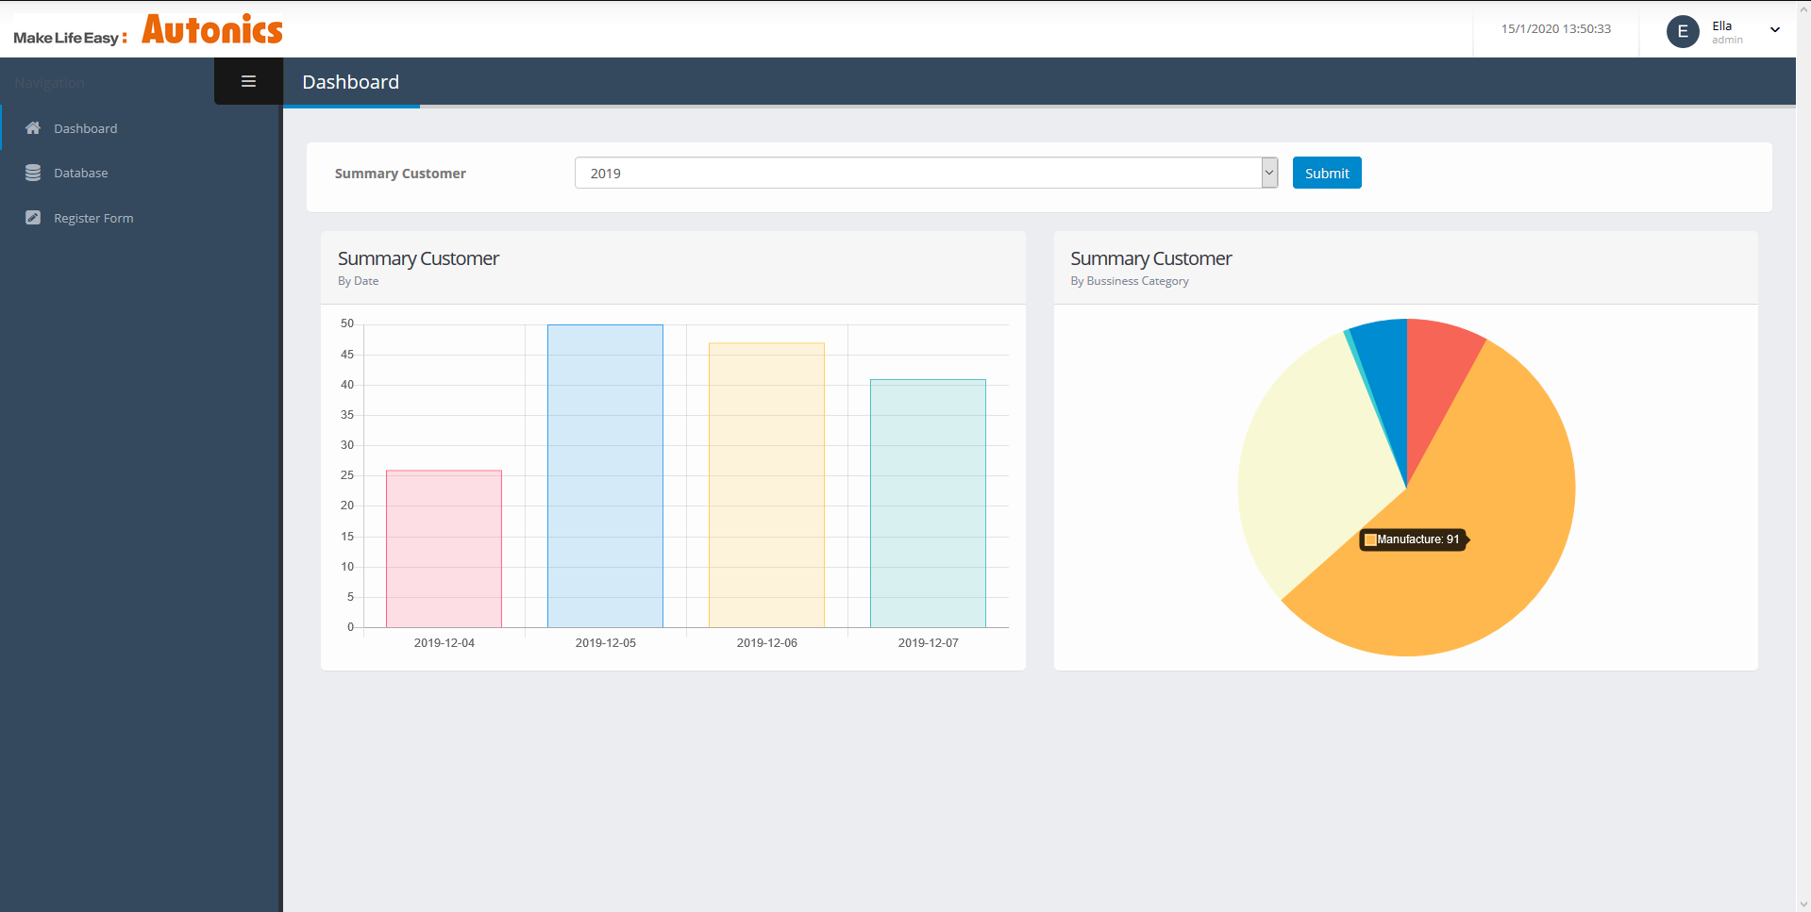The width and height of the screenshot is (1811, 912).
Task: Open the Database menu item
Action: click(80, 173)
